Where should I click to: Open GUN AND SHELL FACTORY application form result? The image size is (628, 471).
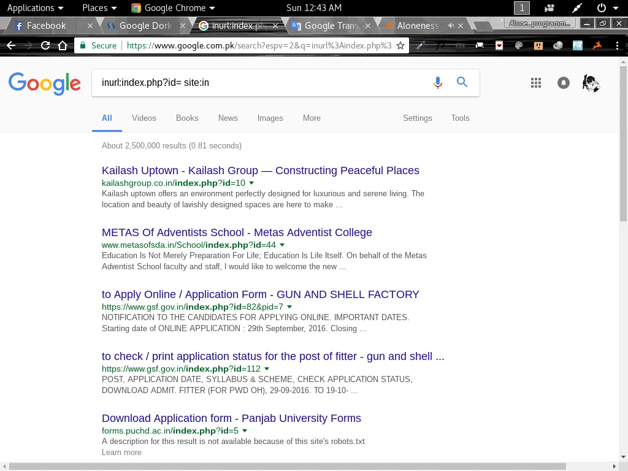click(x=260, y=294)
